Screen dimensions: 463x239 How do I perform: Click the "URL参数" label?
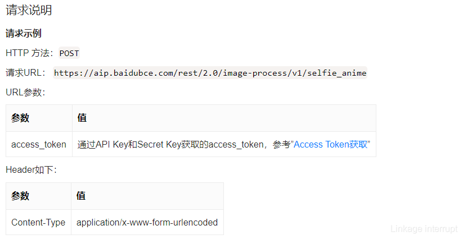pos(25,92)
